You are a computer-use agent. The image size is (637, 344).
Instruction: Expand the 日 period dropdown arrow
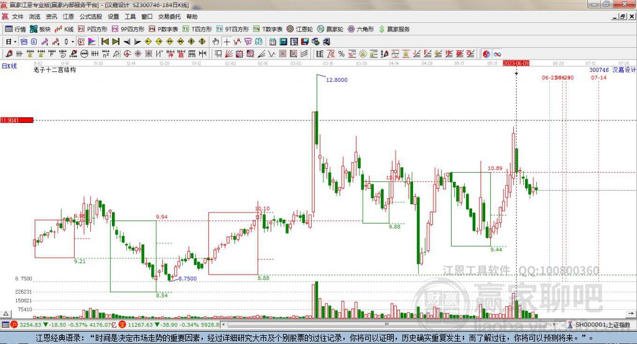[x=15, y=42]
